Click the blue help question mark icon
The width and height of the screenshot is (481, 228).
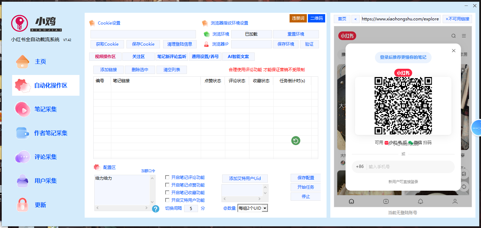tap(155, 209)
